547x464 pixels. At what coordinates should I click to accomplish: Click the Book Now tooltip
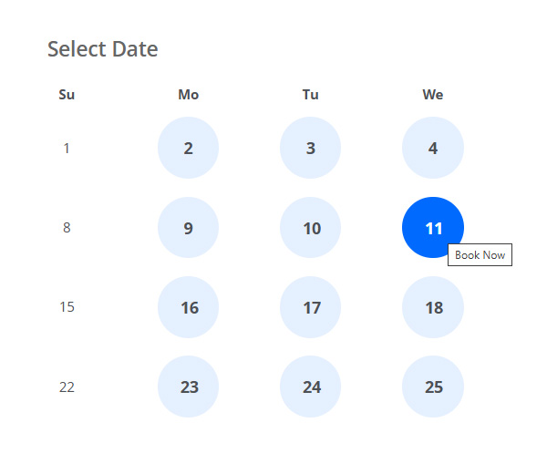(480, 255)
